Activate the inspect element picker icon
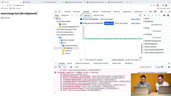This screenshot has height=96, width=171. (x=56, y=12)
